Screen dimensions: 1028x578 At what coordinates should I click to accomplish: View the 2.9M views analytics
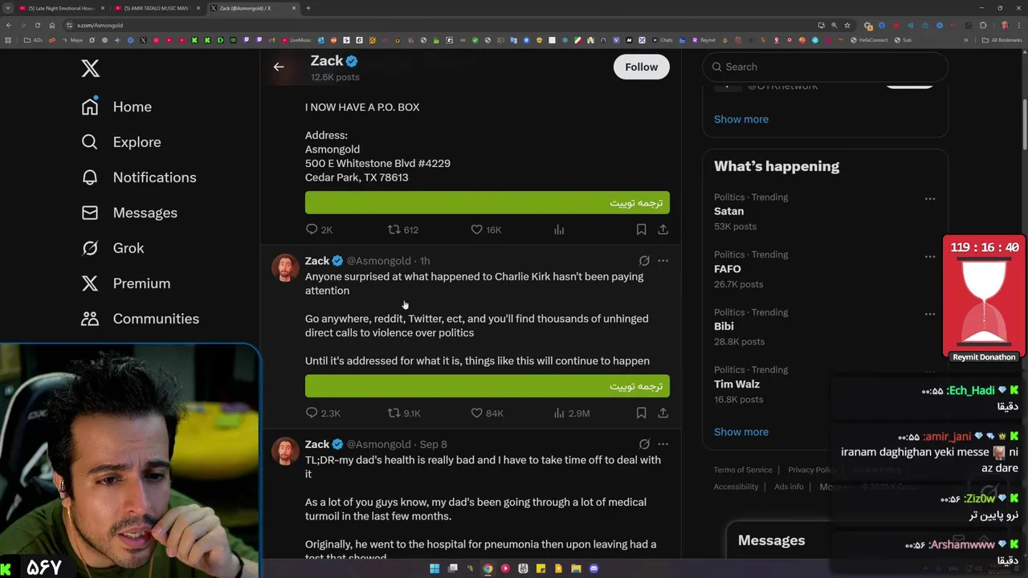pyautogui.click(x=572, y=413)
